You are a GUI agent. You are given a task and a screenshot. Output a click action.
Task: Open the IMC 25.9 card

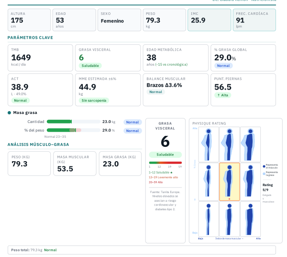coord(210,20)
